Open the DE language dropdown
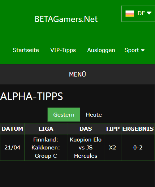Image resolution: width=155 pixels, height=187 pixels. (x=138, y=13)
